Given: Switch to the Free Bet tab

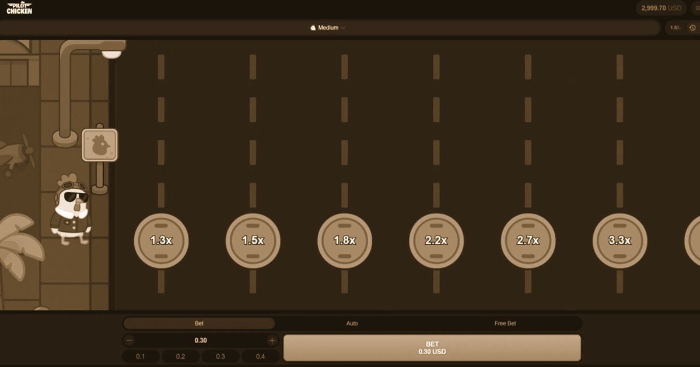Looking at the screenshot, I should tap(505, 323).
